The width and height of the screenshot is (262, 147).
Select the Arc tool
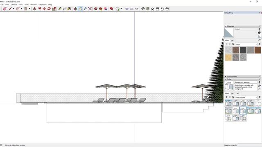18,9
